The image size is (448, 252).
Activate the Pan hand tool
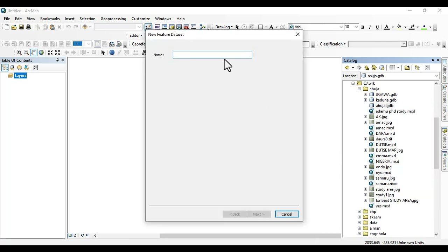(x=34, y=52)
